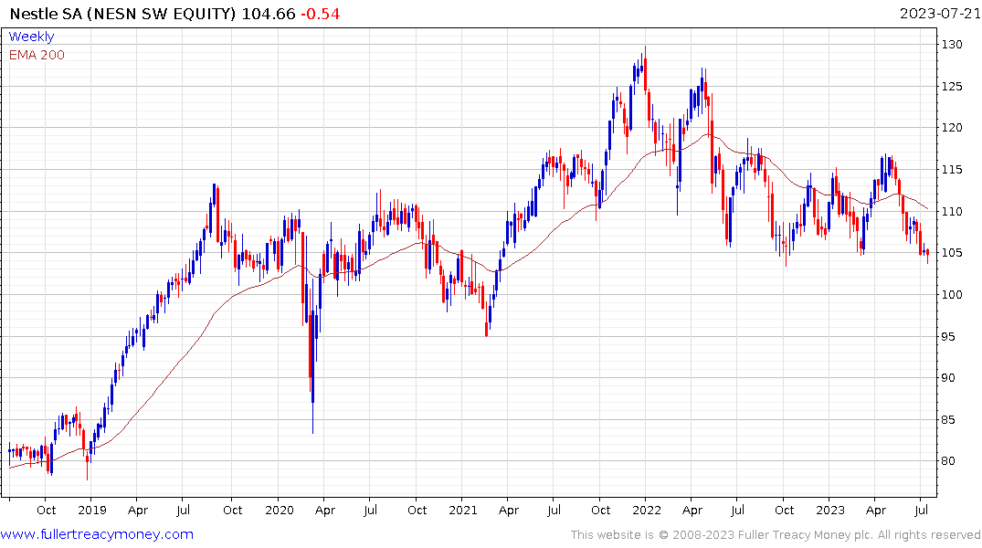Screen dimensions: 982x548
Task: Select the 100 price axis label
Action: 952,295
